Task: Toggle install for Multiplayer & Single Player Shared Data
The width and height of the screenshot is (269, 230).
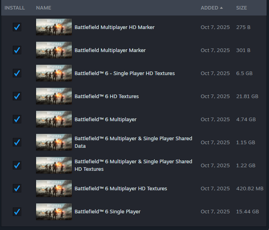Action: [17, 142]
